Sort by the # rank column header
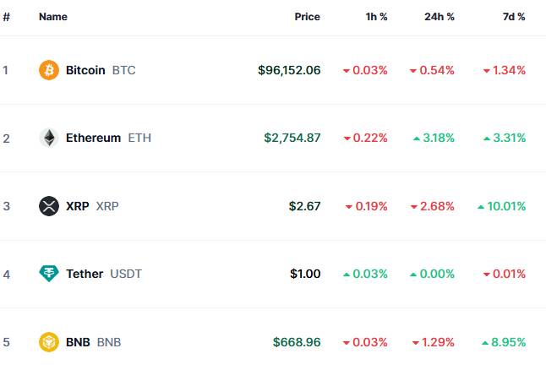This screenshot has width=546, height=370. pyautogui.click(x=6, y=17)
